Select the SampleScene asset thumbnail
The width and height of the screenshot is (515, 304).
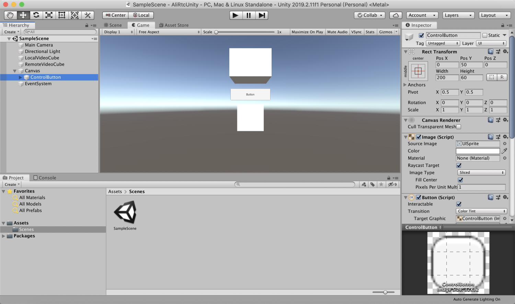click(125, 213)
